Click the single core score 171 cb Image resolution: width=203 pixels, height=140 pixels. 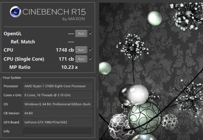point(66,59)
